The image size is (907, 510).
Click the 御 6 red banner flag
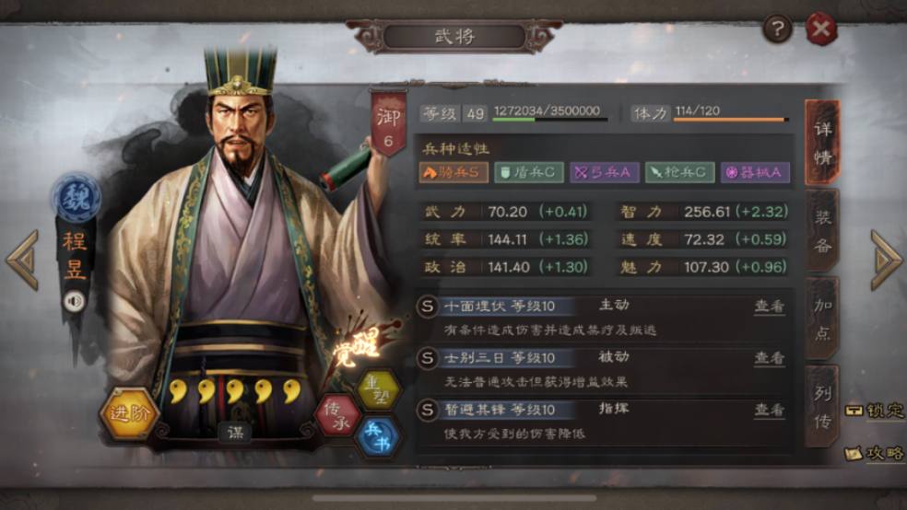click(x=388, y=123)
